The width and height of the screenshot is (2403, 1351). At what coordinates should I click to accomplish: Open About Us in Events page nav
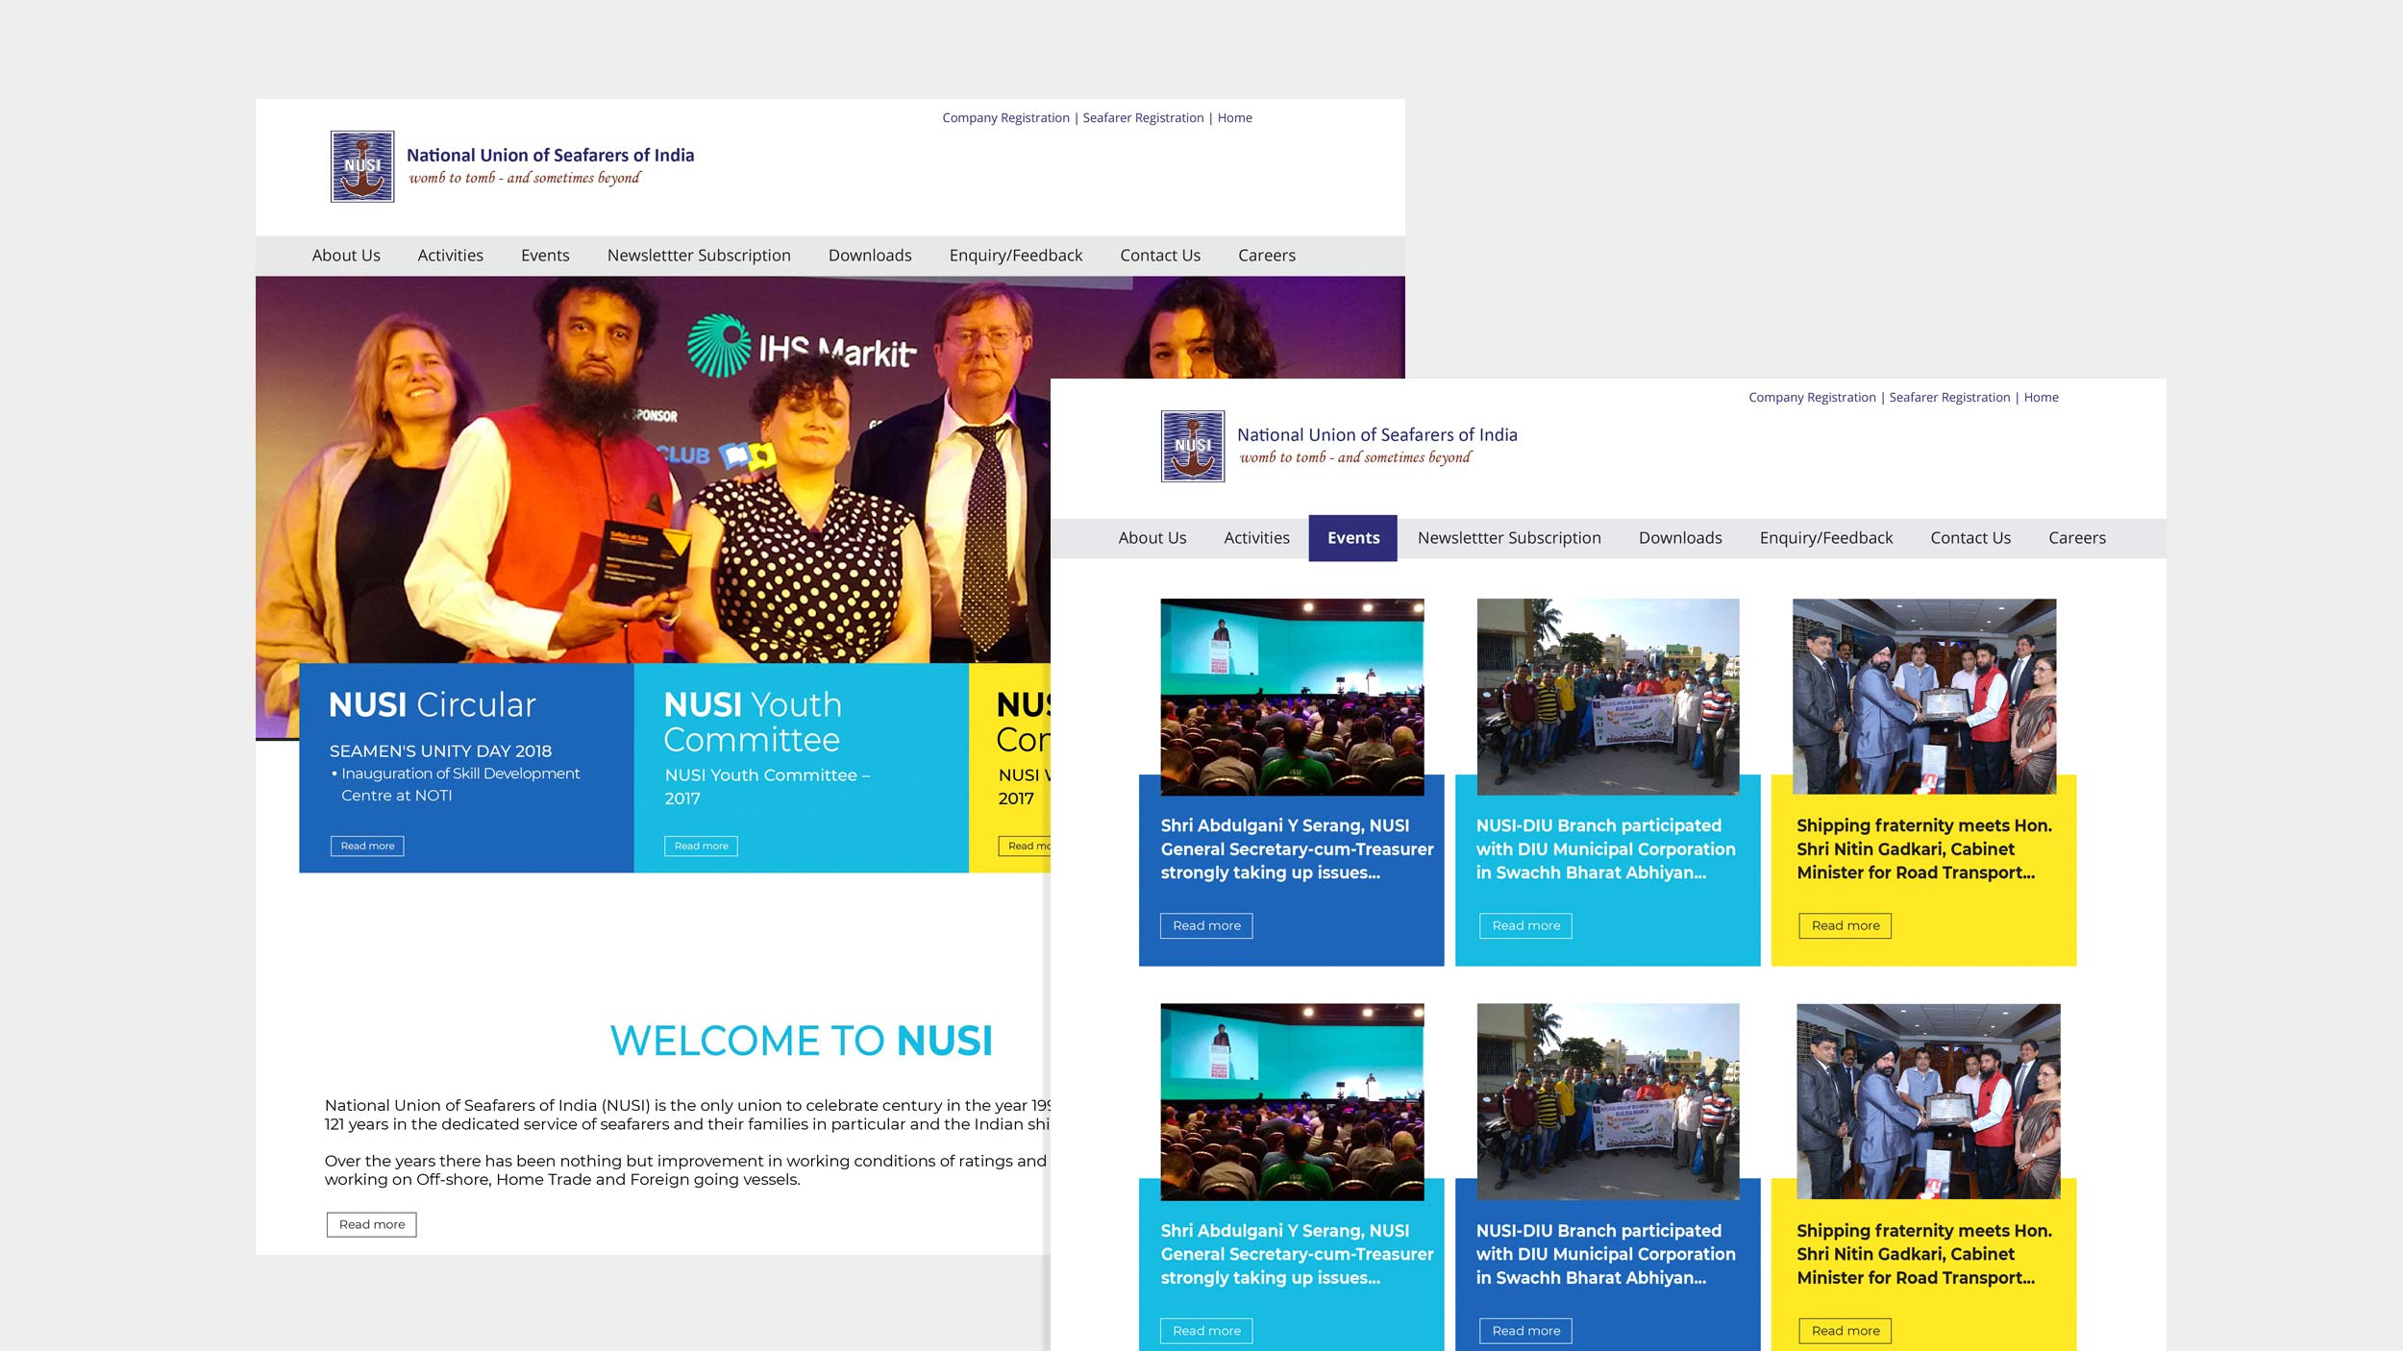[1152, 538]
